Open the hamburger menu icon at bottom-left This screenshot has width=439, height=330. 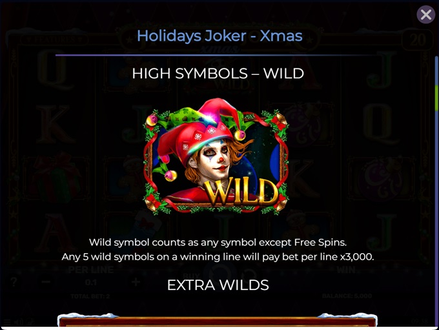click(8, 322)
